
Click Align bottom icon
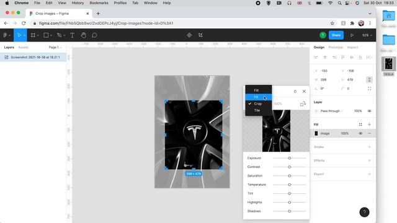click(x=360, y=58)
